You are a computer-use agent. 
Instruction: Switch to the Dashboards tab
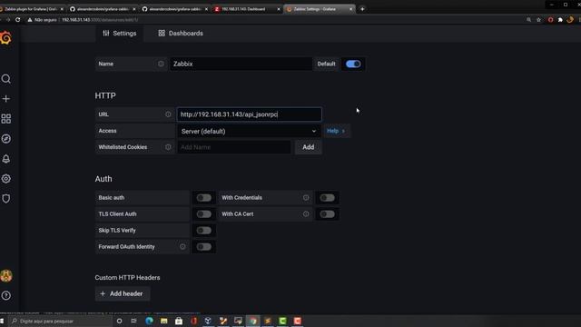(181, 34)
